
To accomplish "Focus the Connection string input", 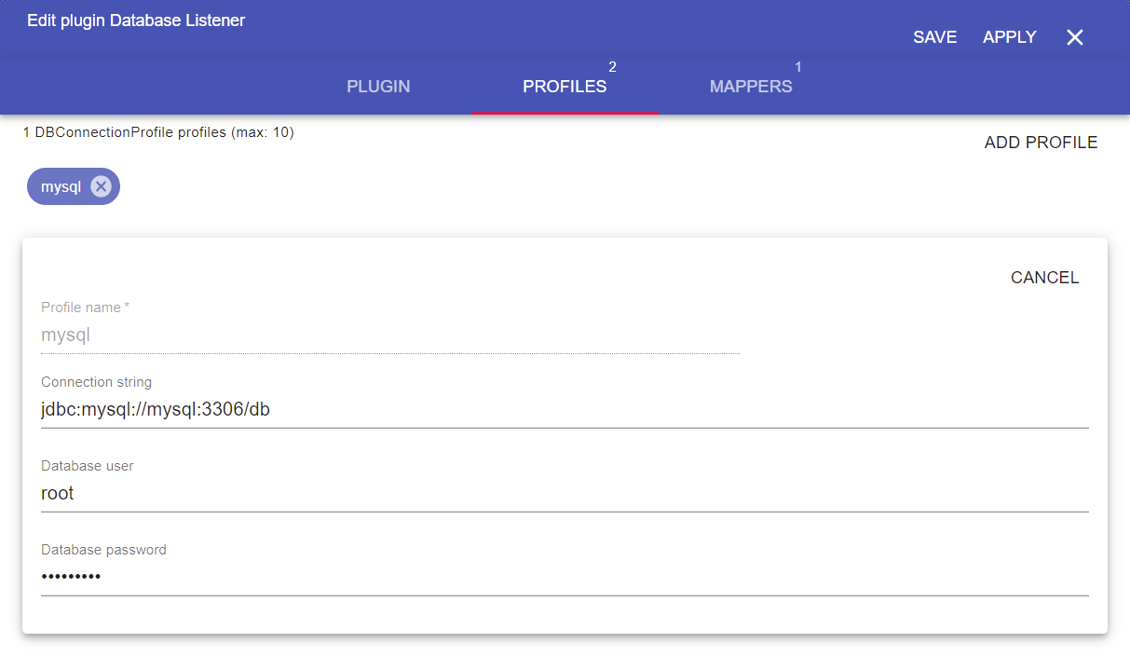I will (565, 410).
